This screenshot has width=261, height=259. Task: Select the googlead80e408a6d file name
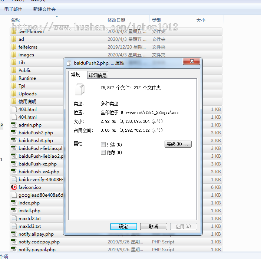pos(41,195)
